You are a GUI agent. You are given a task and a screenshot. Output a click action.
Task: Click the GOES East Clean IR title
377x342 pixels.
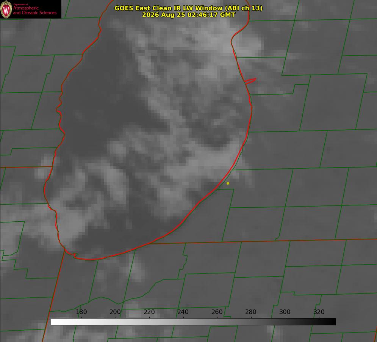click(x=188, y=8)
